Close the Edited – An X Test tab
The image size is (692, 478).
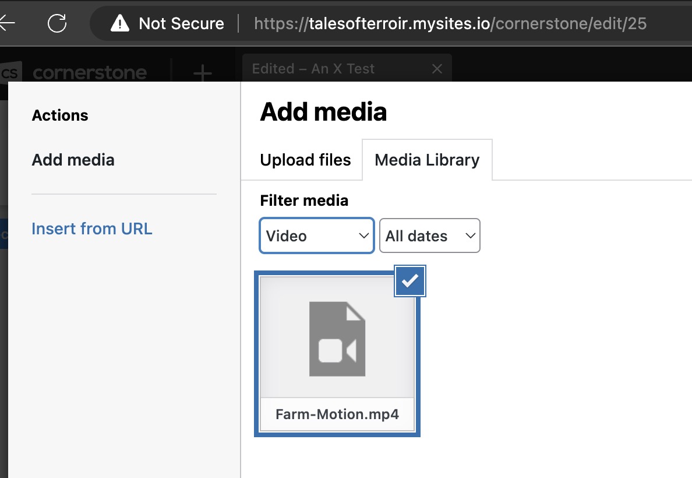click(x=437, y=69)
